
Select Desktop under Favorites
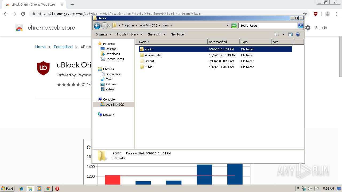coord(108,49)
